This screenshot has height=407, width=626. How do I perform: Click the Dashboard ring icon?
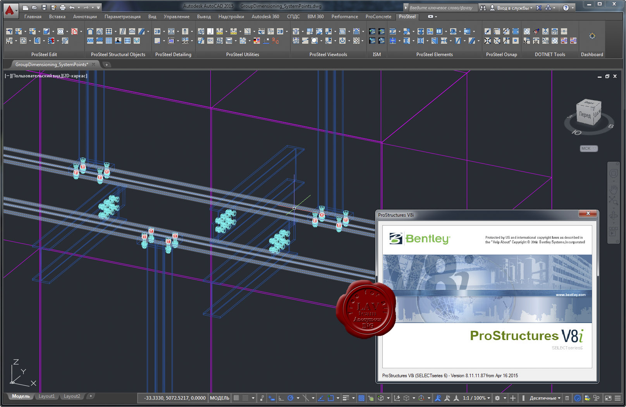click(x=592, y=36)
